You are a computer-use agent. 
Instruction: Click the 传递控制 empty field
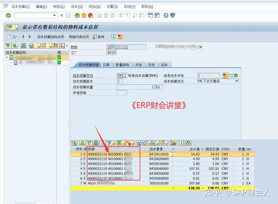click(x=122, y=92)
